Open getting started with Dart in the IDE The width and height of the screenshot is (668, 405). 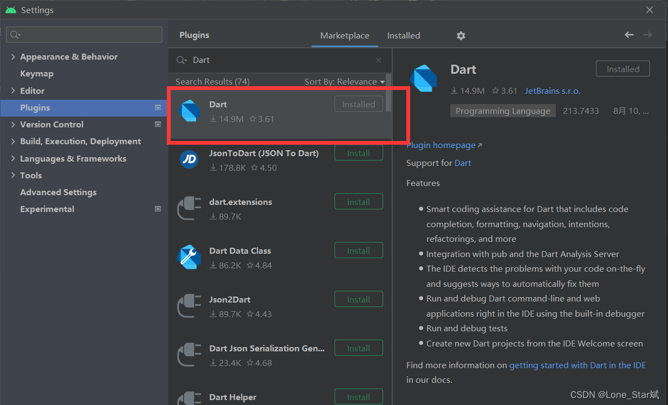coord(578,365)
